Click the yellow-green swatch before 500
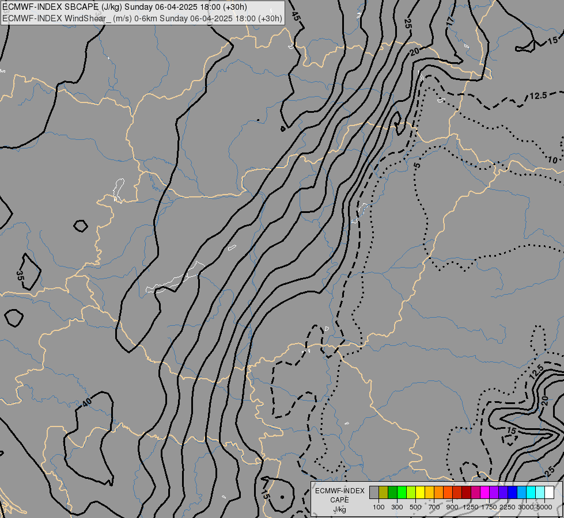The height and width of the screenshot is (518, 564). pos(411,493)
